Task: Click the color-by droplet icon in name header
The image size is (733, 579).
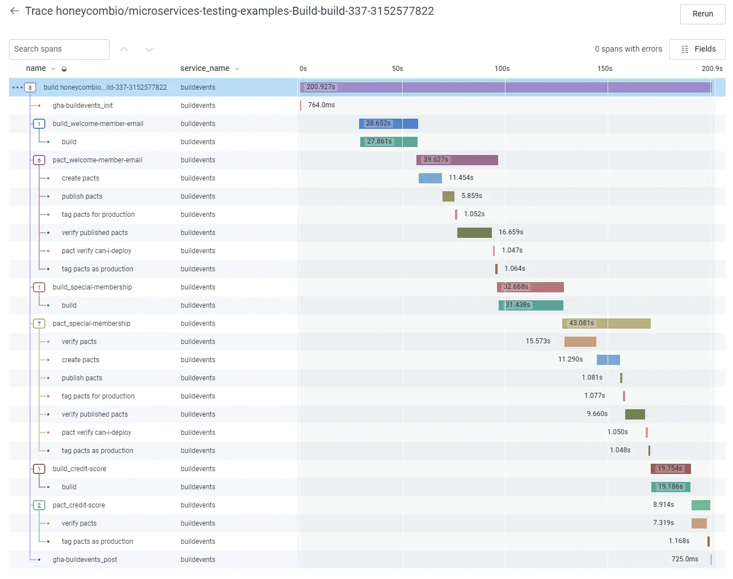Action: coord(64,69)
